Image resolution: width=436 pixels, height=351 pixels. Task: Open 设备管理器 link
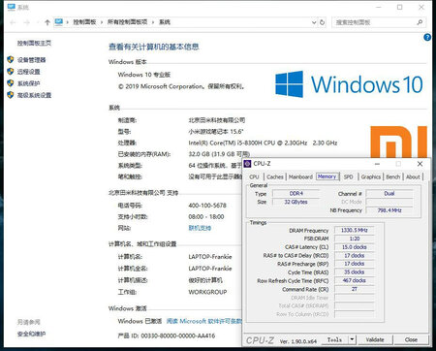(x=31, y=60)
